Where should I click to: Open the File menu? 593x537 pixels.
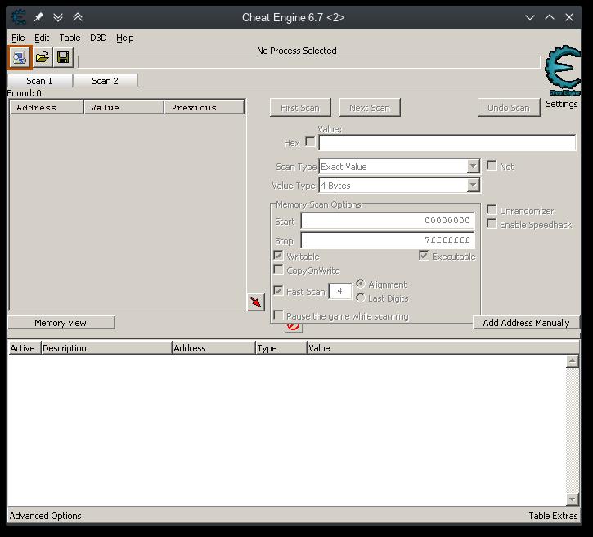coord(18,38)
